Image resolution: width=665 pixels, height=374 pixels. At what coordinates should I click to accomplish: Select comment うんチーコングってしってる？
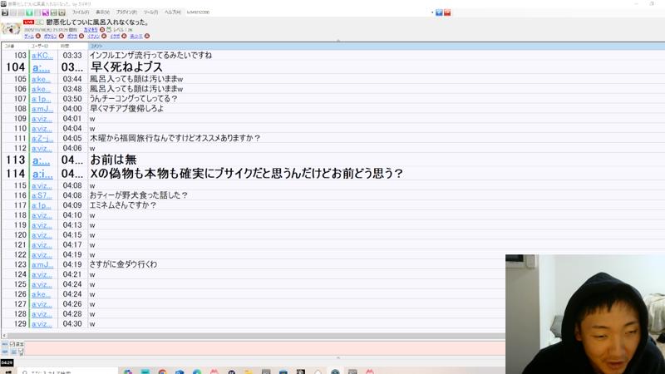pyautogui.click(x=134, y=99)
